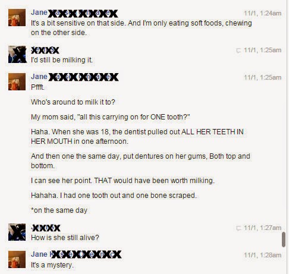Click the 11/1, 1:24am timestamp
The width and height of the screenshot is (289, 274).
click(262, 13)
